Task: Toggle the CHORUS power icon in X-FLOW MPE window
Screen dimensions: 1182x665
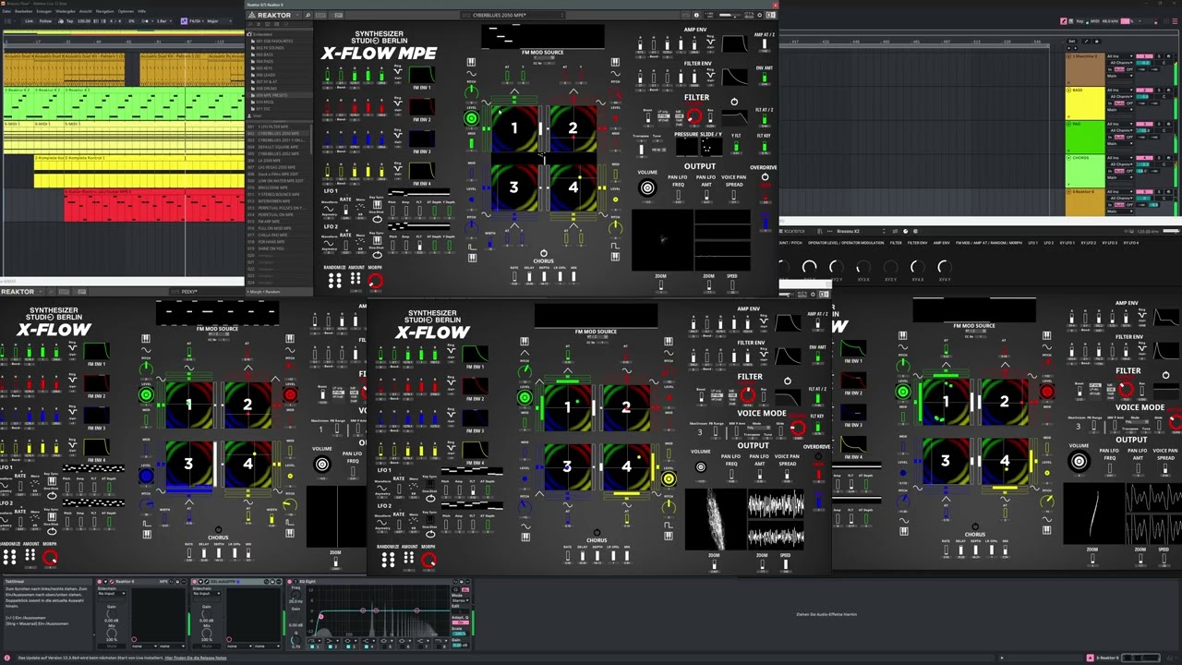Action: click(544, 253)
